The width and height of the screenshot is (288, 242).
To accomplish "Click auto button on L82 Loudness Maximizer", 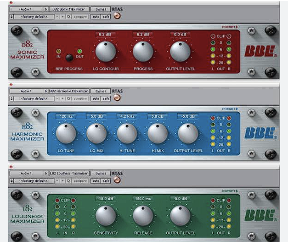I will 96,181.
